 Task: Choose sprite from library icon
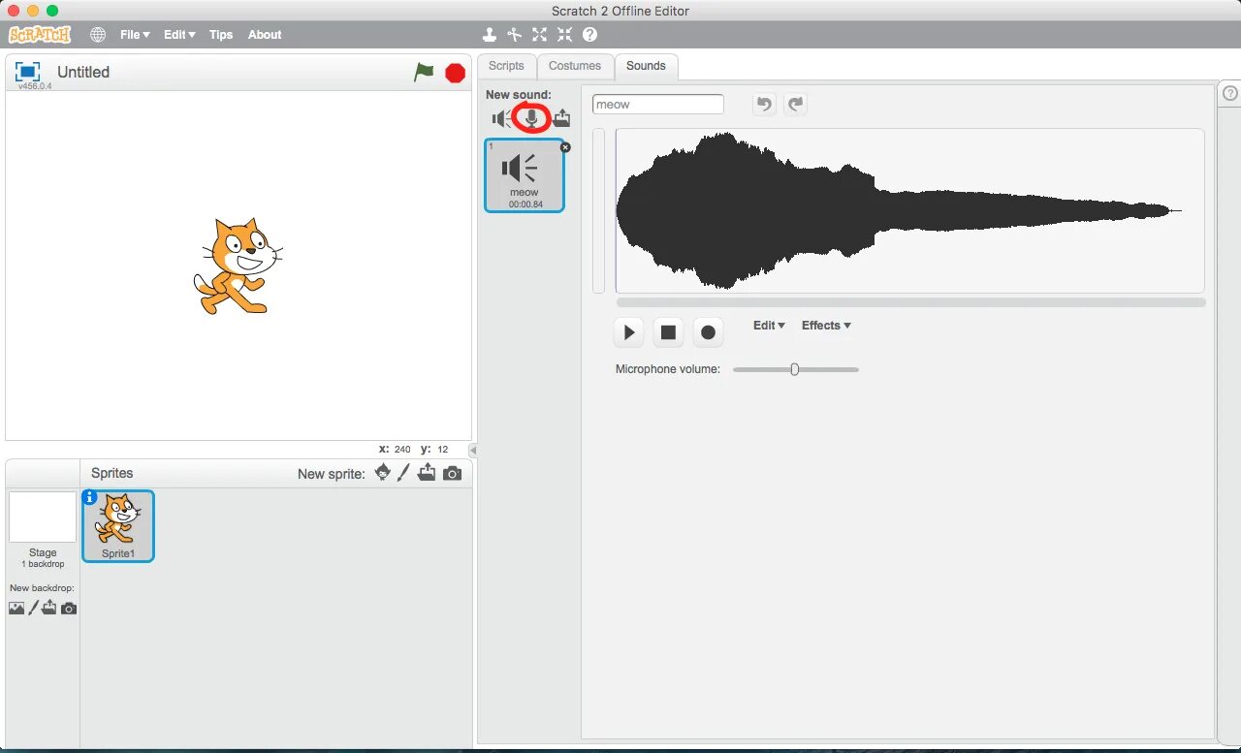(x=383, y=473)
